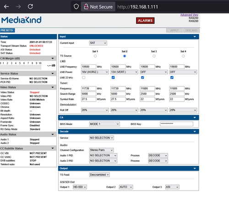Open Sat 3 Roll Off 20% dropdown
Screen dimensions: 229x197
153,110
